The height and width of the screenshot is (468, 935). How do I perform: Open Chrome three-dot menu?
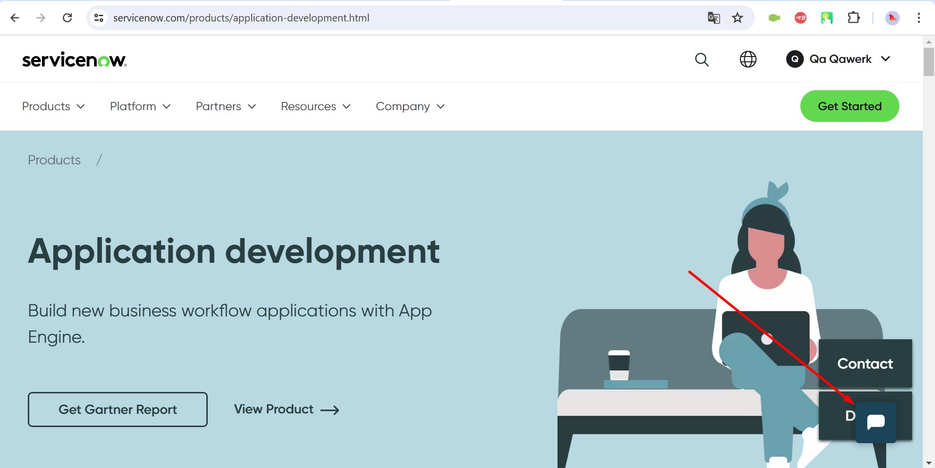coord(918,18)
